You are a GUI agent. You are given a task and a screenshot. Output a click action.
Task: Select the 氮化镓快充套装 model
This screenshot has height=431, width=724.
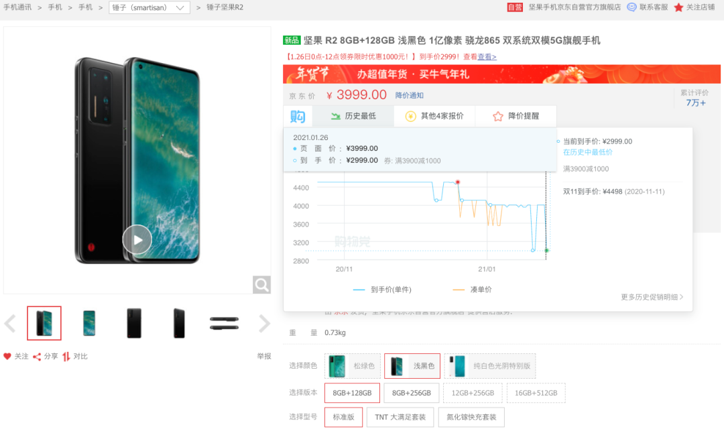pyautogui.click(x=471, y=417)
